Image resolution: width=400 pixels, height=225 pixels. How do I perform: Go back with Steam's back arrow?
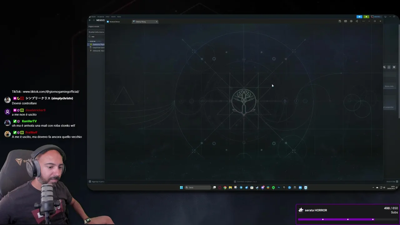coord(90,20)
